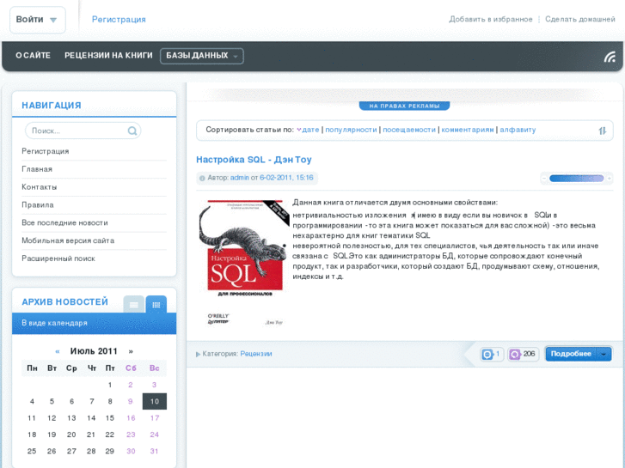Click Регистрация link in header
This screenshot has height=468, width=625.
tap(119, 20)
